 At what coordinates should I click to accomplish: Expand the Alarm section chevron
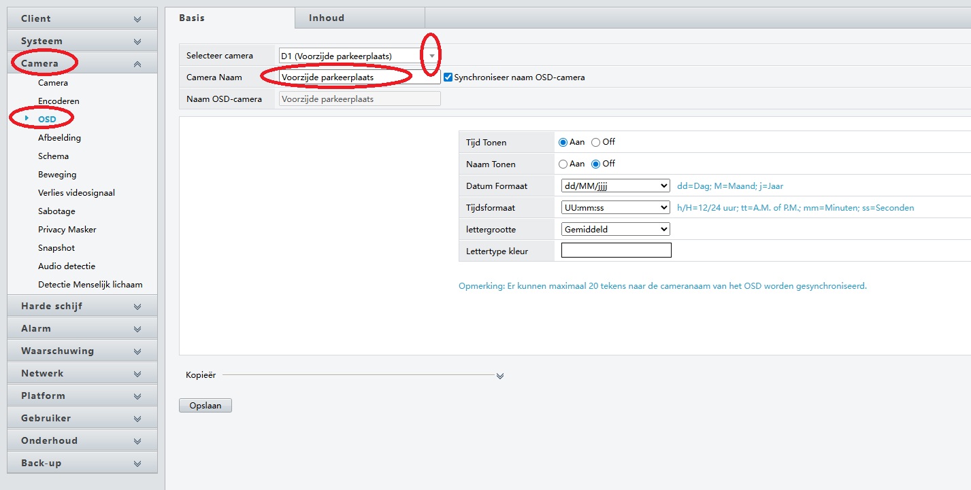coord(137,329)
